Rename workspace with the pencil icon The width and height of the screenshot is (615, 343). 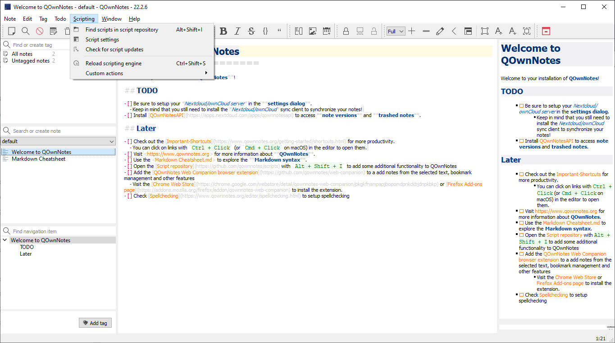pos(440,31)
